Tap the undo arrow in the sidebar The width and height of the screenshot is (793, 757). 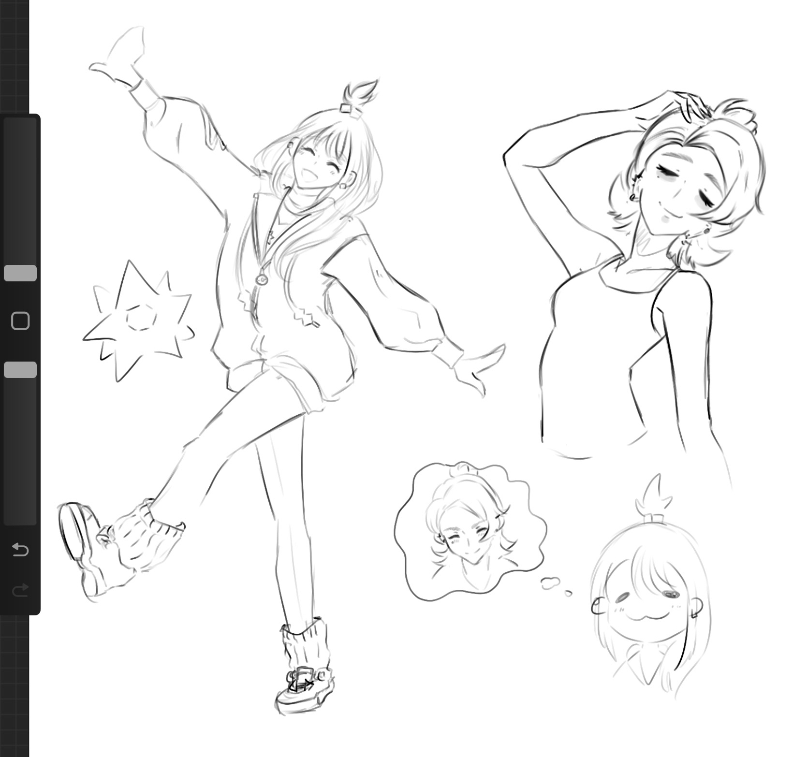pos(20,550)
